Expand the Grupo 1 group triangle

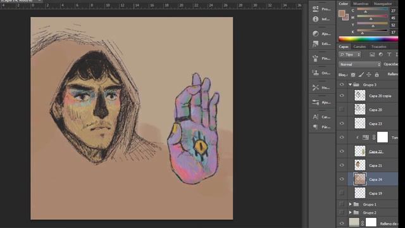click(x=351, y=204)
